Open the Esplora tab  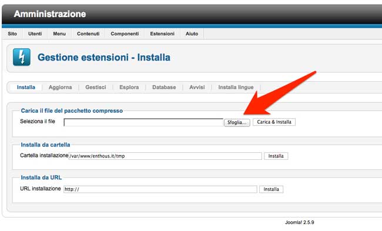click(x=129, y=87)
